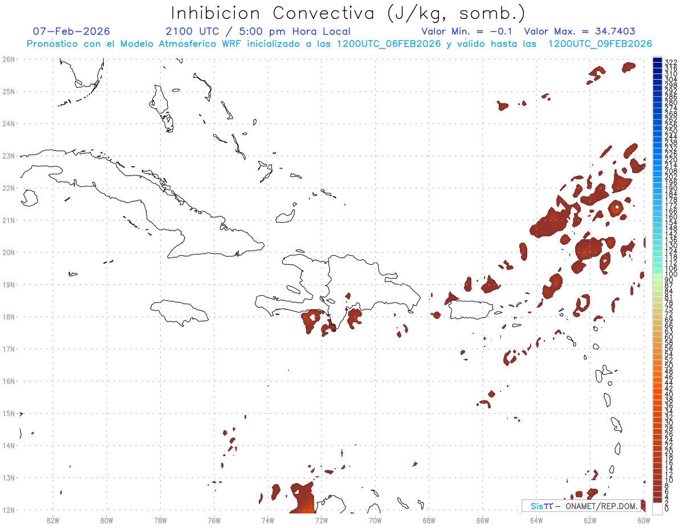Image resolution: width=684 pixels, height=528 pixels.
Task: Click the '22N' latitude label
Action: 8,188
